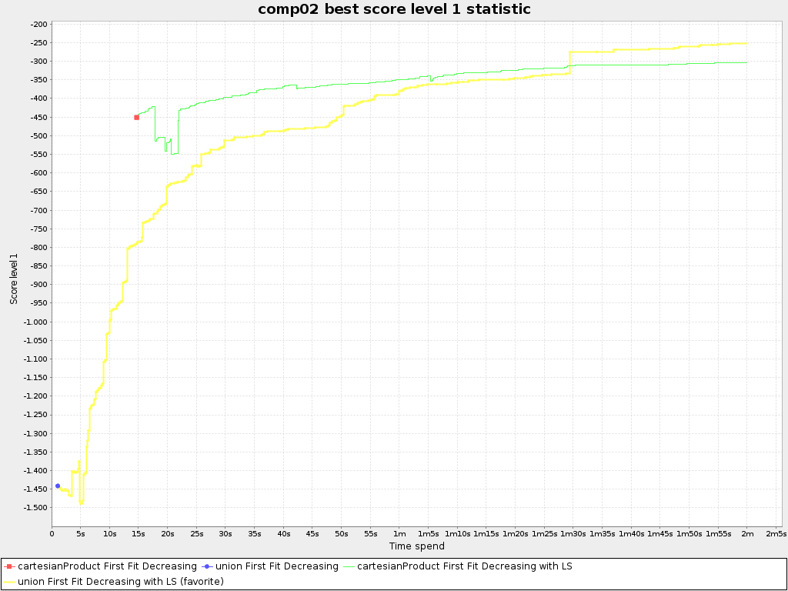Screen dimensions: 788x591
Task: Click the '1m' x-axis tick label
Action: coord(399,534)
